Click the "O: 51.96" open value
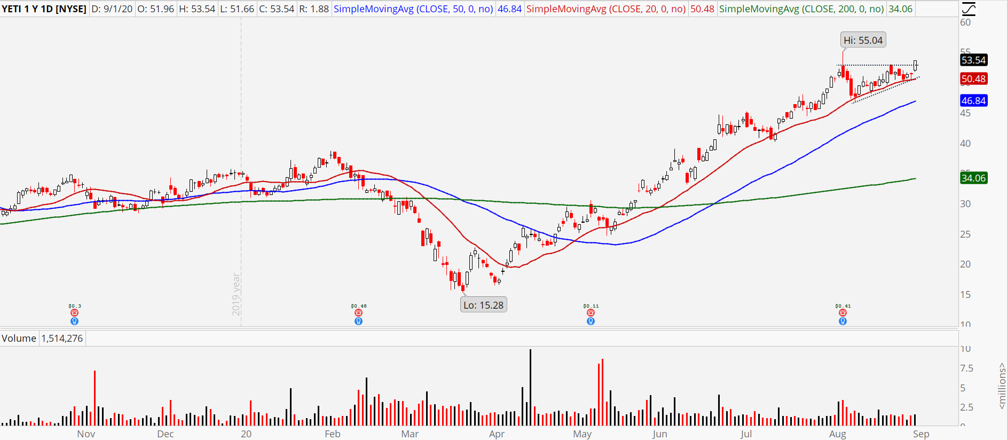The image size is (1007, 440). click(155, 9)
